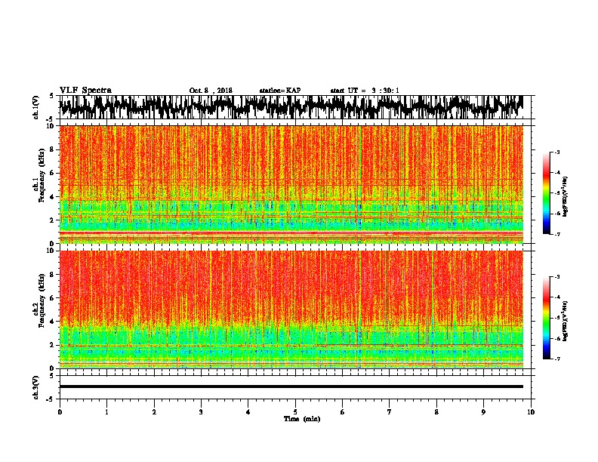Click the "start UT = 3:30:1" text
The image size is (598, 462).
[x=365, y=91]
